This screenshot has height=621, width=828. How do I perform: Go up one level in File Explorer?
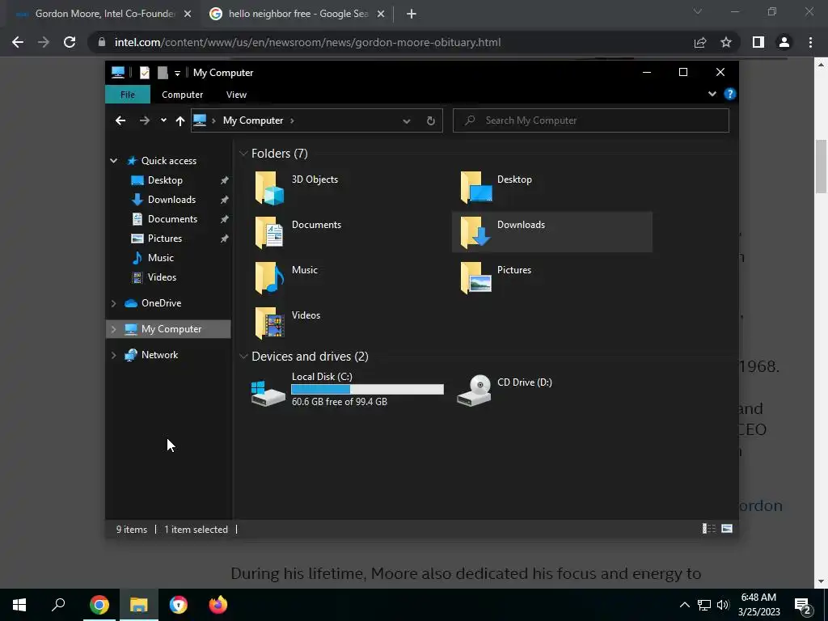180,121
